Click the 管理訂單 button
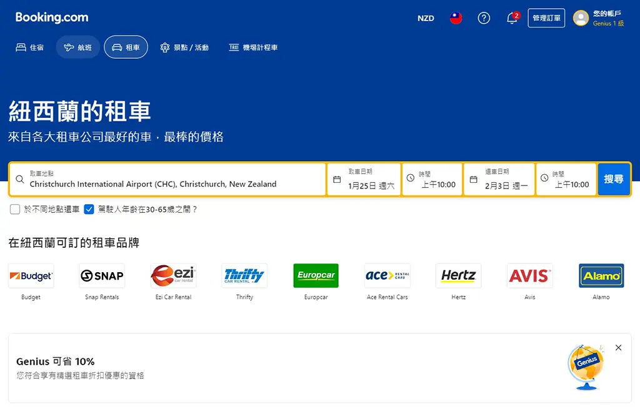Image resolution: width=640 pixels, height=407 pixels. click(x=546, y=18)
